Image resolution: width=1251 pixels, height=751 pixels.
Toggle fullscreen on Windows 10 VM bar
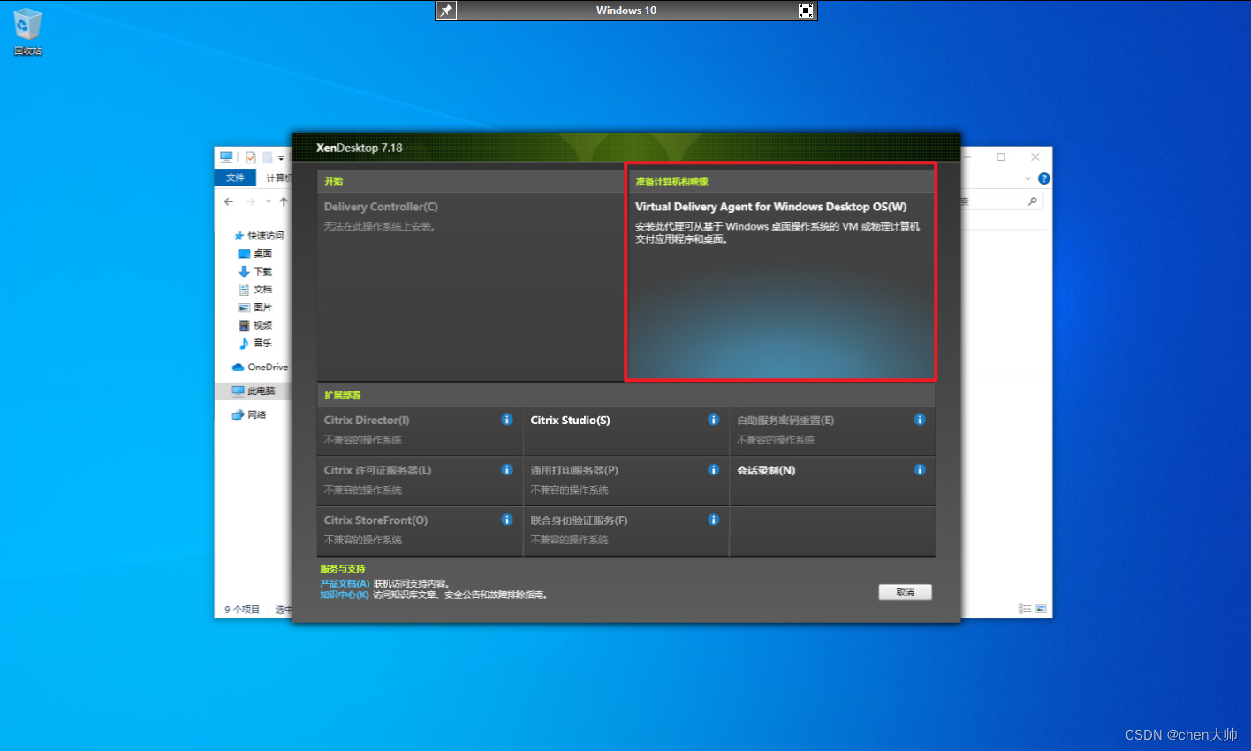[x=806, y=11]
